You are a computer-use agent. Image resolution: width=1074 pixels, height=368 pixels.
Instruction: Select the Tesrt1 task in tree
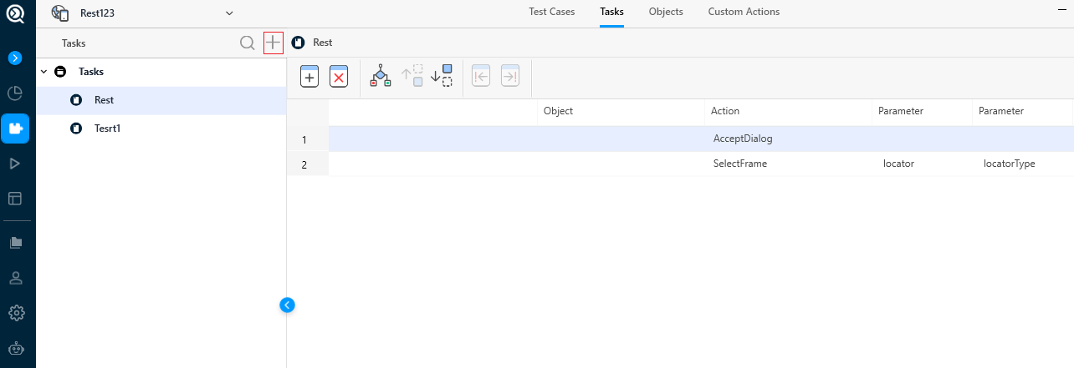coord(107,129)
